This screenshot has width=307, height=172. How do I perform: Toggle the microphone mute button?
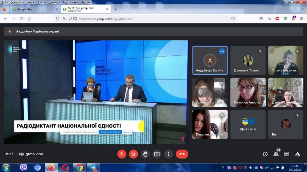pyautogui.click(x=122, y=154)
